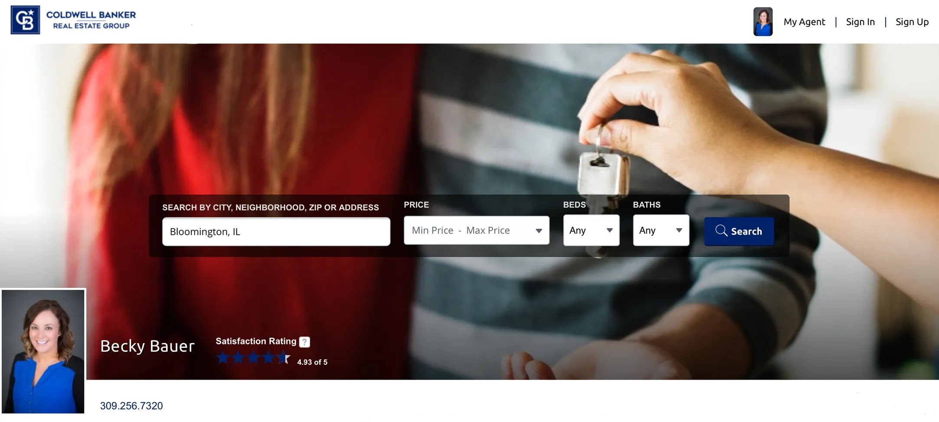Click the Becky Bauer name heading

coord(147,346)
